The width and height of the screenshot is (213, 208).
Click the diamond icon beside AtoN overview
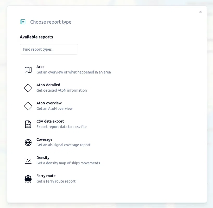coord(28,106)
